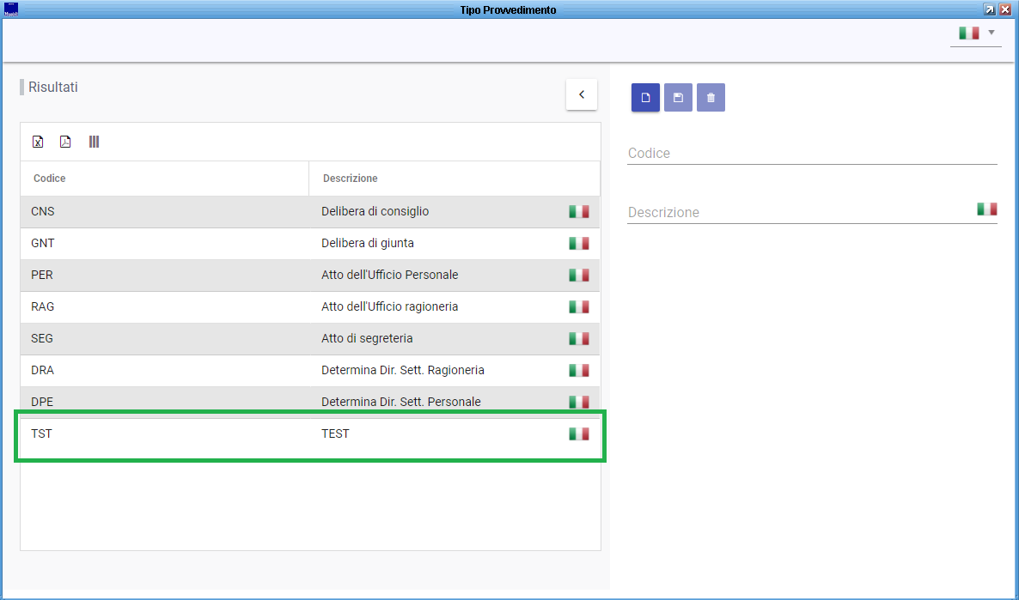Image resolution: width=1019 pixels, height=600 pixels.
Task: Select the RAG code cell
Action: (x=164, y=306)
